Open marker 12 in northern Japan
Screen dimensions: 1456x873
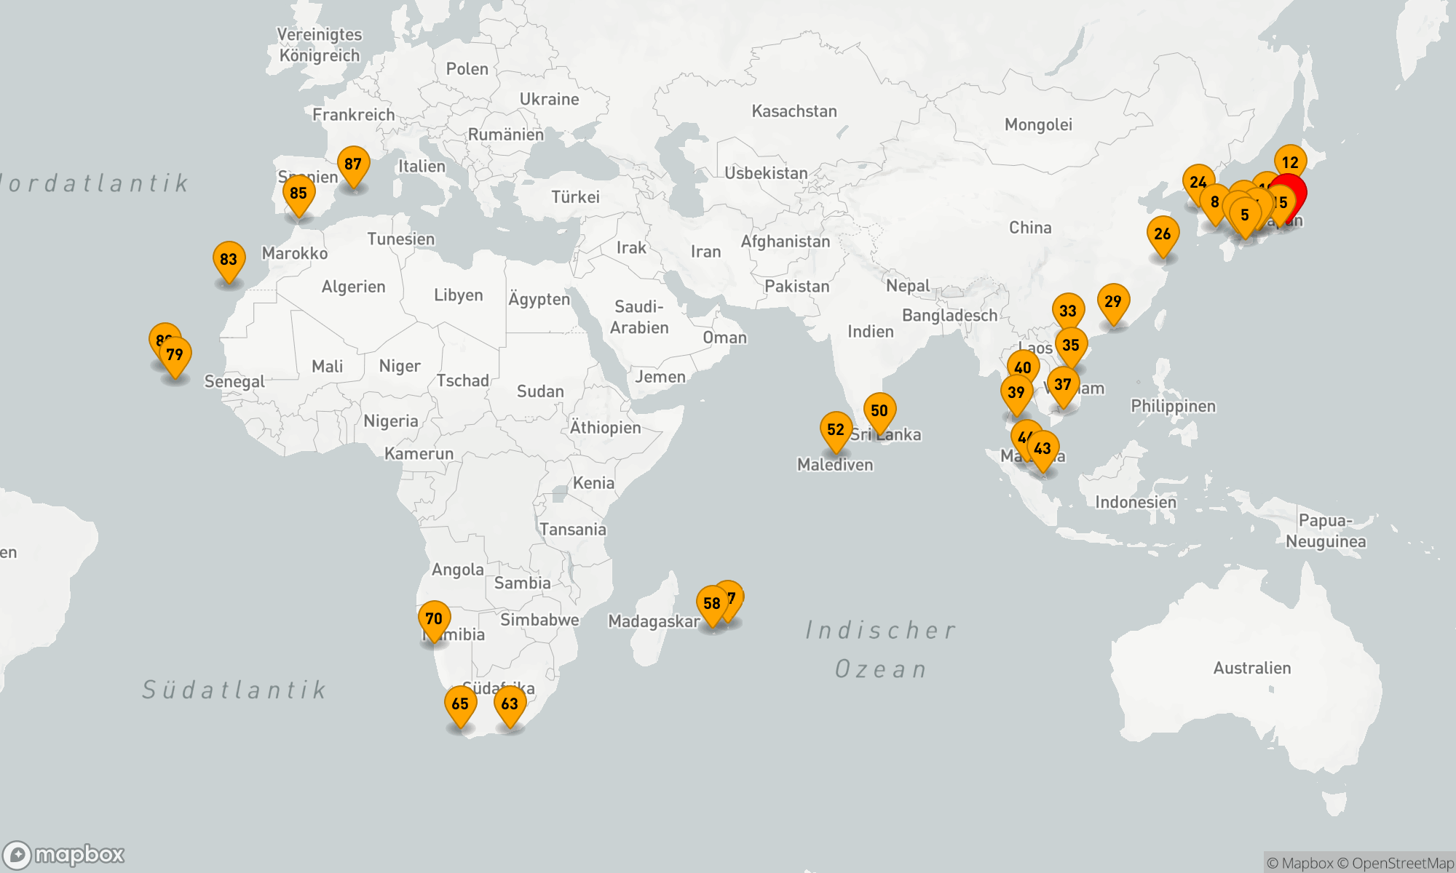(1290, 163)
